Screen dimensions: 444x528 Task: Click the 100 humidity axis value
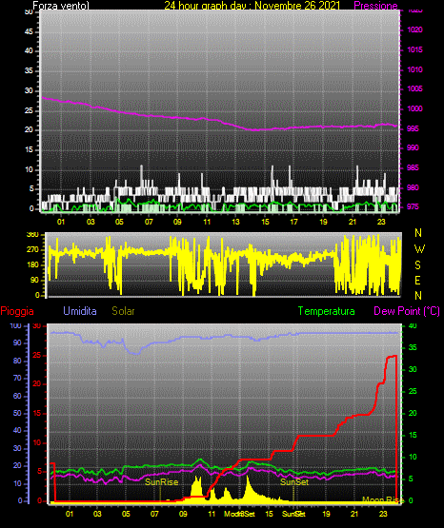pos(16,325)
